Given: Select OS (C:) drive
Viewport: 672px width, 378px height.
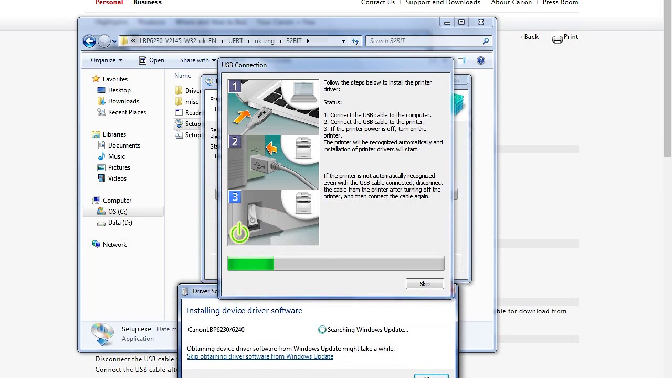Looking at the screenshot, I should point(118,212).
